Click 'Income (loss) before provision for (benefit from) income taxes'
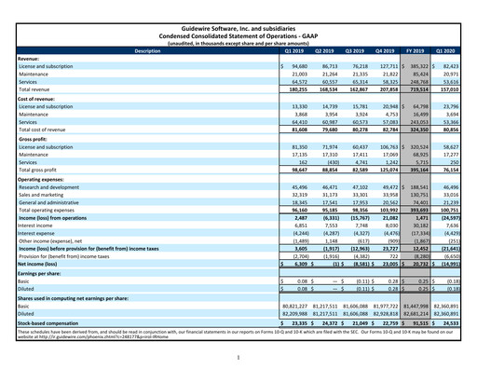The width and height of the screenshot is (477, 369). click(x=89, y=249)
